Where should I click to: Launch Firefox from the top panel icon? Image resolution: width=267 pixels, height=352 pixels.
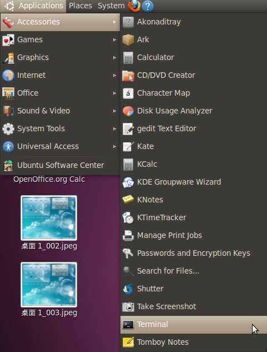click(134, 6)
